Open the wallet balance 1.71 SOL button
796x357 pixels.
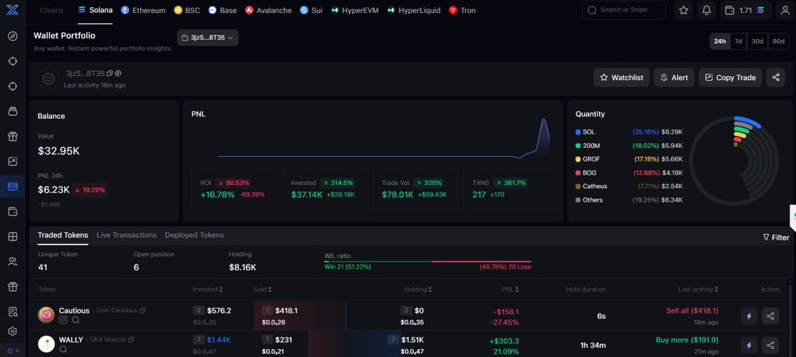tap(745, 11)
